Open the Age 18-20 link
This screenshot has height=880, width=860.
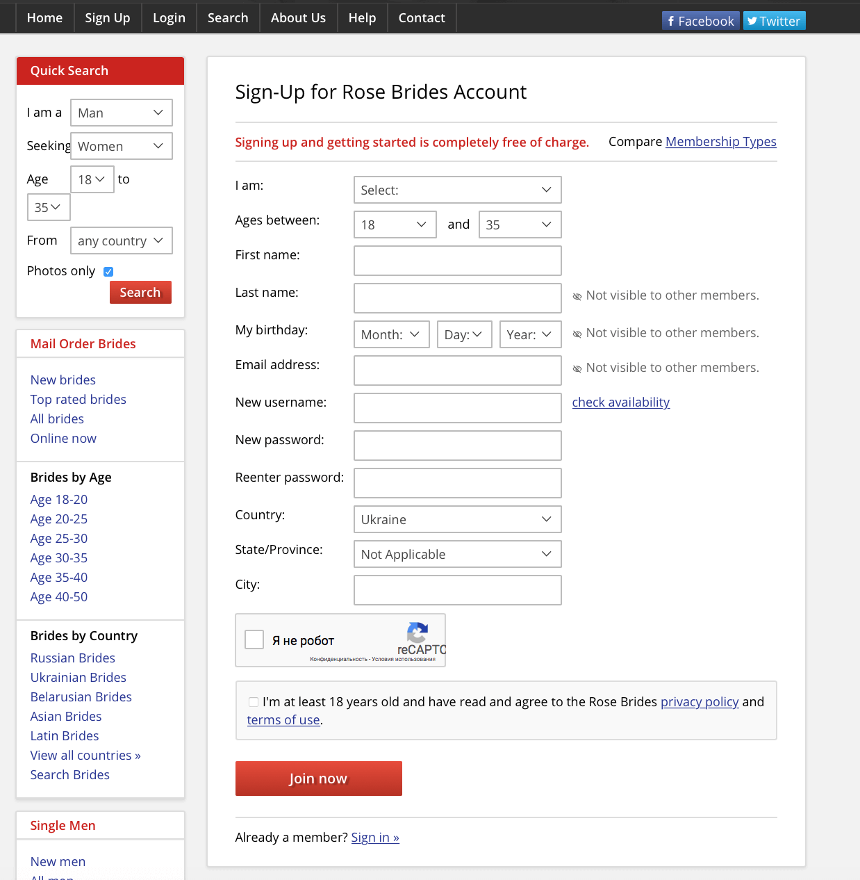pyautogui.click(x=59, y=500)
